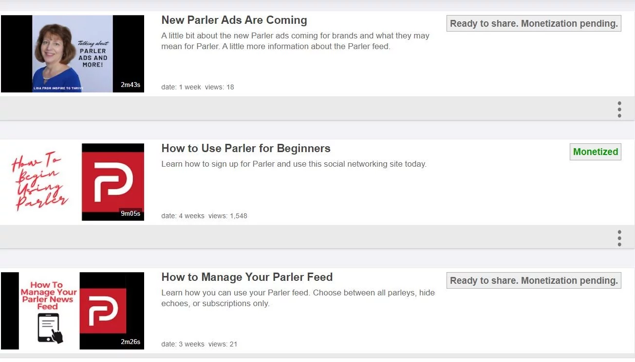Click the text 'date: 4 weeks views: 1,548'
635x362 pixels.
pos(205,216)
